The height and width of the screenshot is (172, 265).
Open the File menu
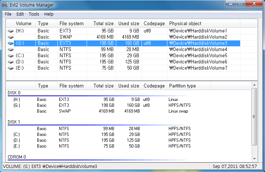8,14
